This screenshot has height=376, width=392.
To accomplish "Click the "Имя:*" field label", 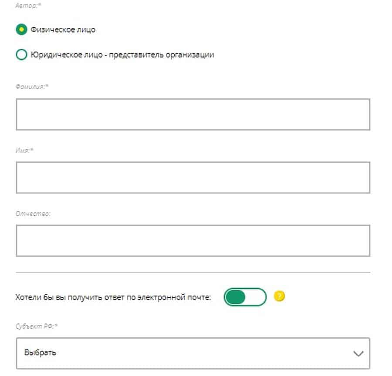I will (x=25, y=150).
